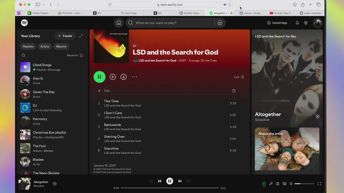
Task: Open List view options dropdown
Action: point(239,77)
